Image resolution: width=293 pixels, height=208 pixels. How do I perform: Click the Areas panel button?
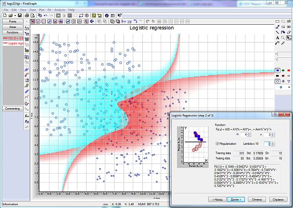tap(12, 27)
